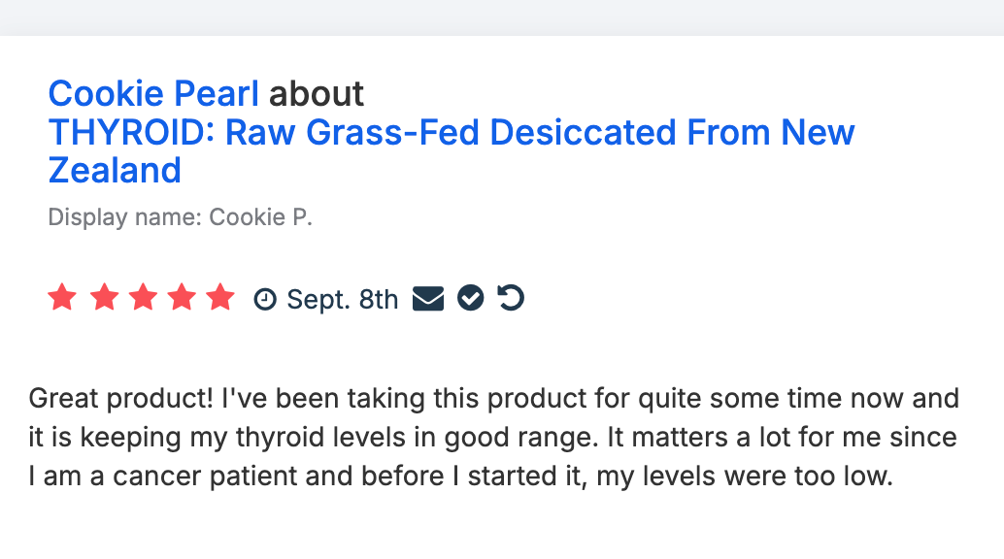Open the Cookie Pearl reviewer profile link
The image size is (1004, 559).
point(153,94)
